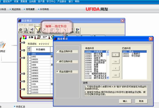Click the 取消 button
This screenshot has height=108, width=159.
pyautogui.click(x=141, y=101)
